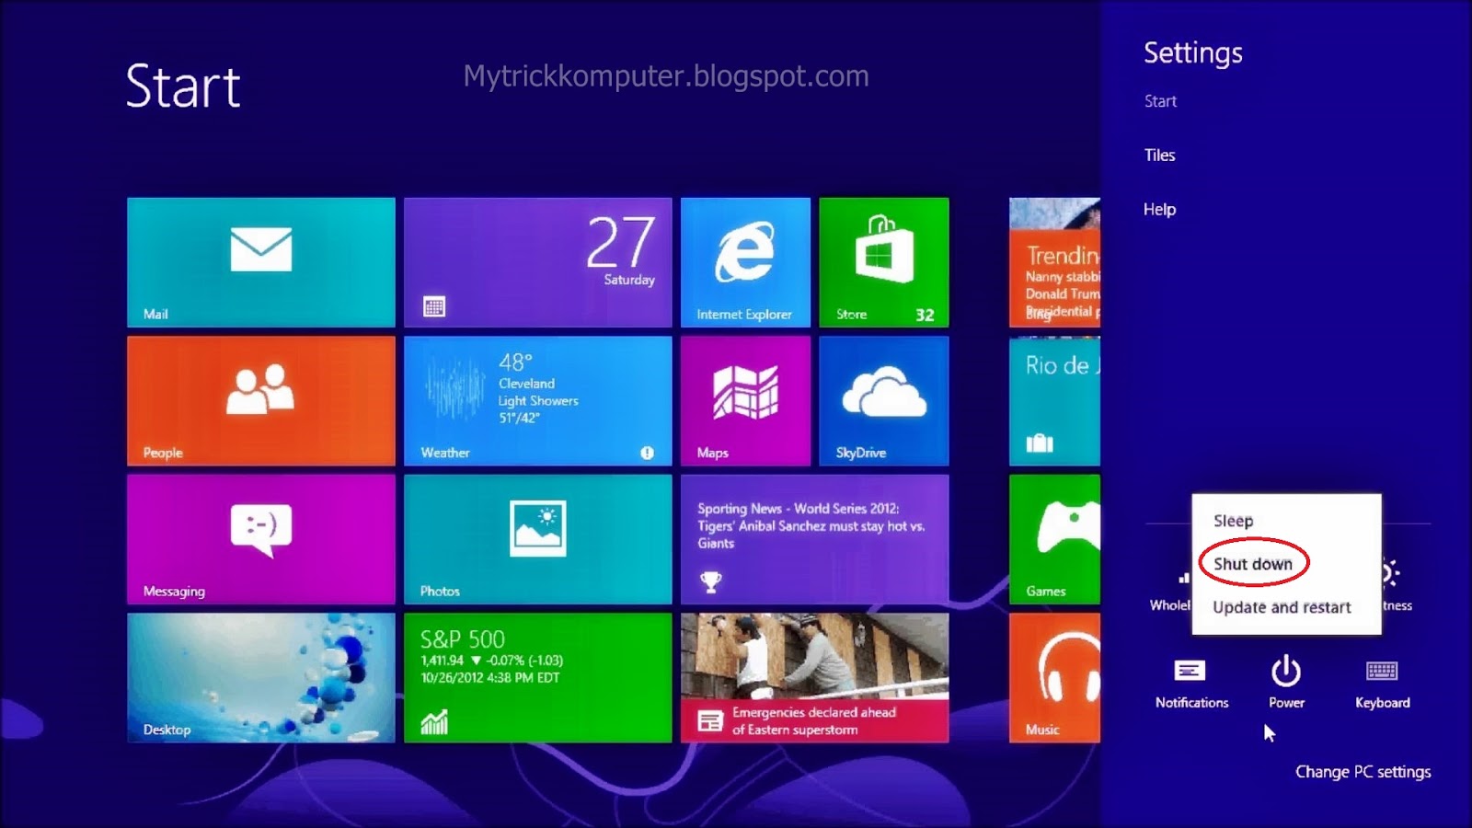Open the Messaging tile
1472x828 pixels.
tap(260, 540)
